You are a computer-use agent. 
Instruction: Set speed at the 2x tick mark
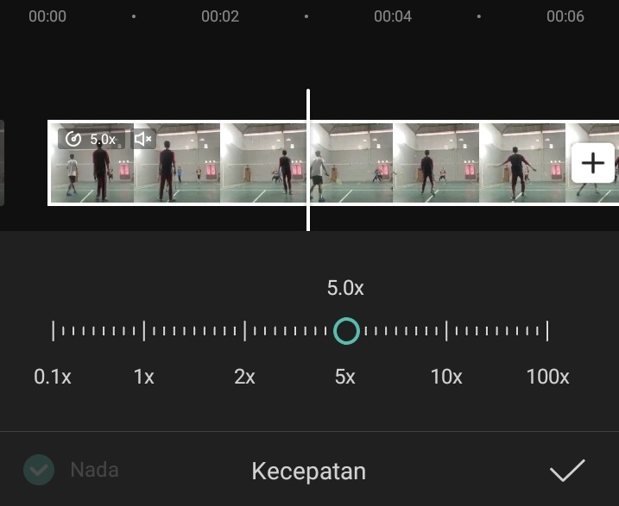click(245, 331)
